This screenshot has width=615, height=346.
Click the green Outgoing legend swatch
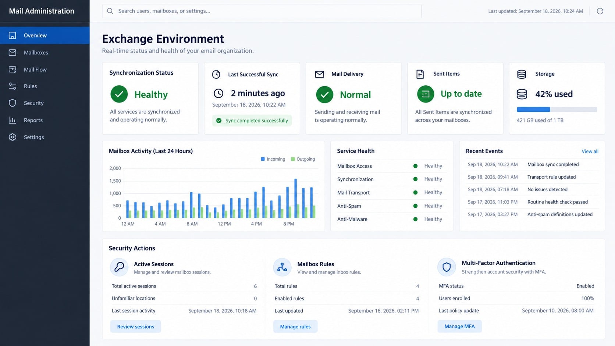[293, 159]
